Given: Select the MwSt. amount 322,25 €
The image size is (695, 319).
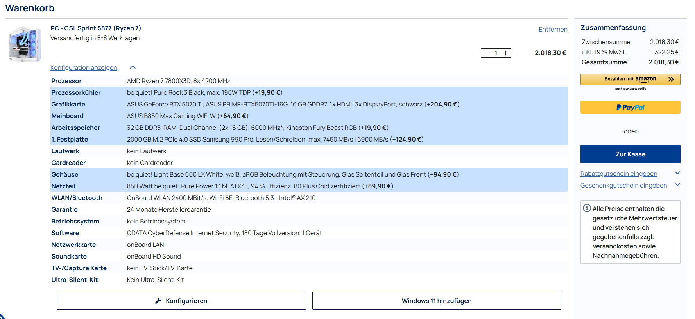Looking at the screenshot, I should pyautogui.click(x=667, y=52).
